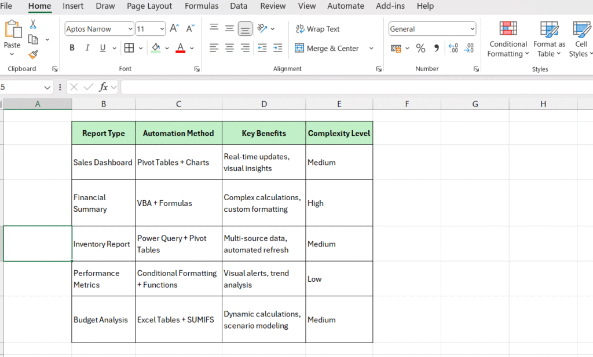Decrease indent of cell text
Image resolution: width=593 pixels, height=357 pixels.
point(262,48)
